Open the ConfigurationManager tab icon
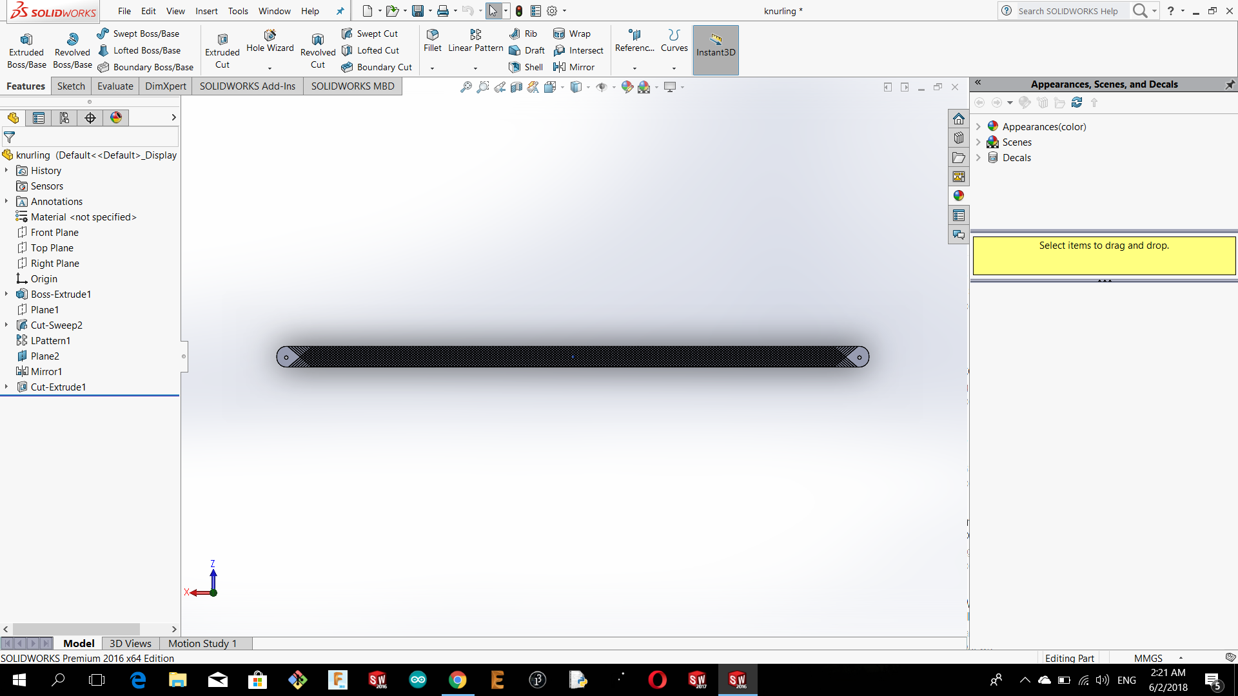The image size is (1238, 696). click(64, 117)
